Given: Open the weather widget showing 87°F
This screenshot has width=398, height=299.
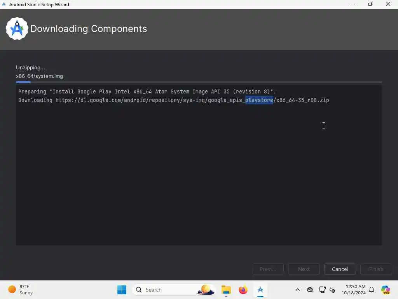Looking at the screenshot, I should pos(20,290).
